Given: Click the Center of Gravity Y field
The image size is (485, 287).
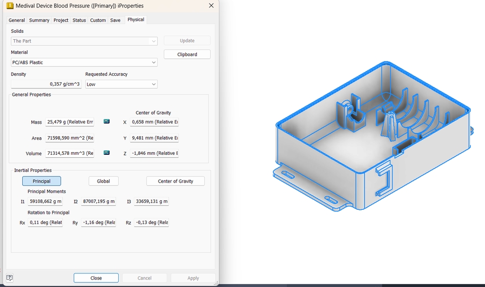Looking at the screenshot, I should tap(155, 138).
